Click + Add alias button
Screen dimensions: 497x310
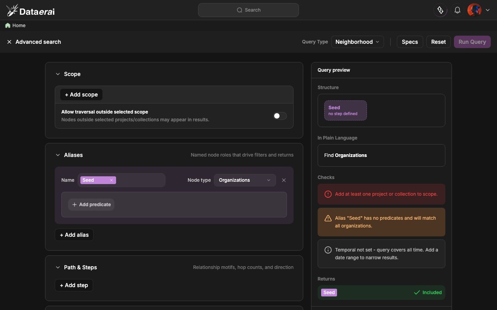tap(74, 235)
